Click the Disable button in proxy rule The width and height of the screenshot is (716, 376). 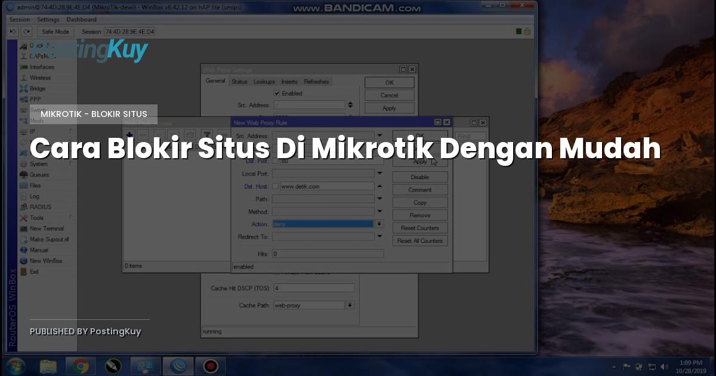point(420,177)
